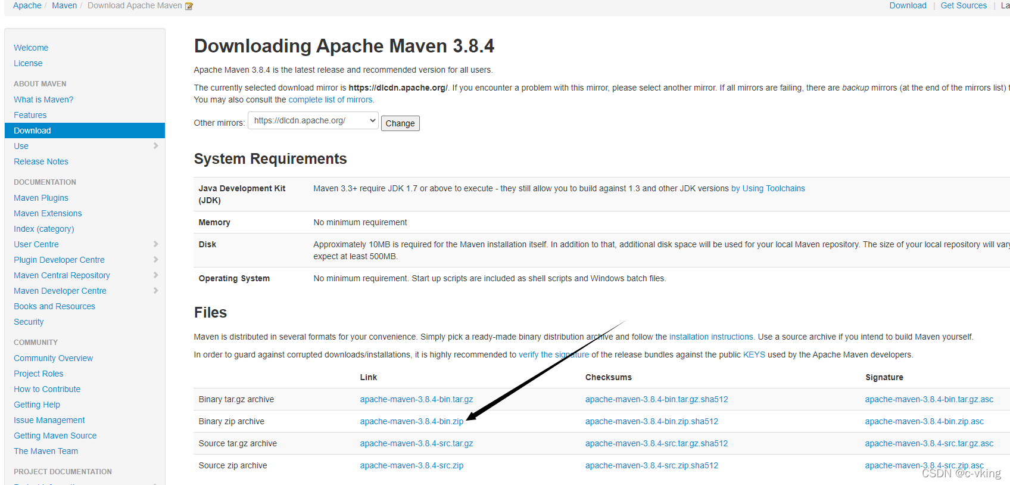Open Maven Plugins documentation
The image size is (1010, 485).
[x=41, y=198]
